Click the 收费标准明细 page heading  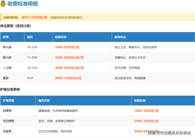tap(22, 4)
